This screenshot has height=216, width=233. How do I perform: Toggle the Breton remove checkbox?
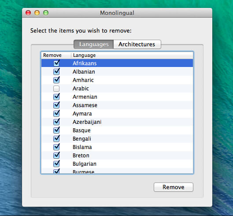tap(56, 156)
